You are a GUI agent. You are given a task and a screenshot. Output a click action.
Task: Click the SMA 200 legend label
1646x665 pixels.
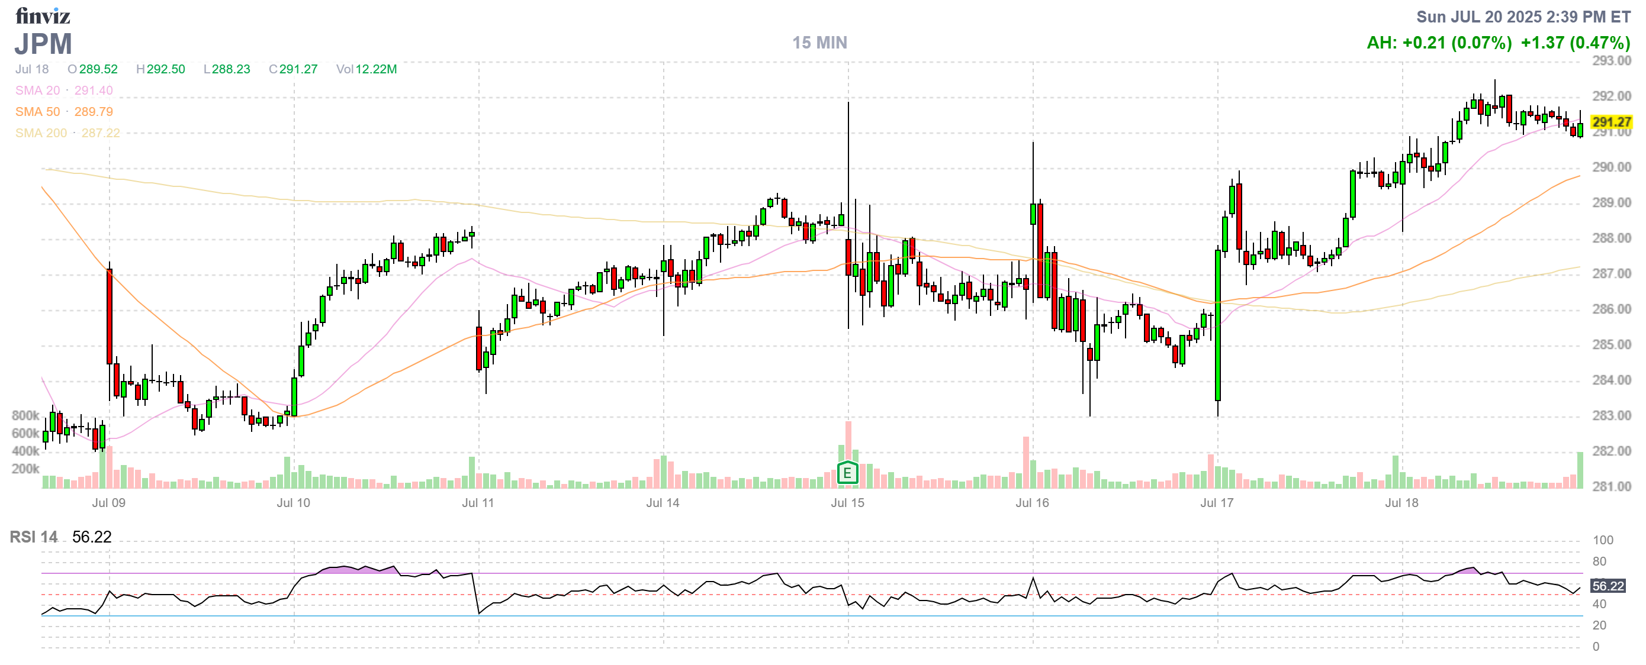pyautogui.click(x=41, y=133)
